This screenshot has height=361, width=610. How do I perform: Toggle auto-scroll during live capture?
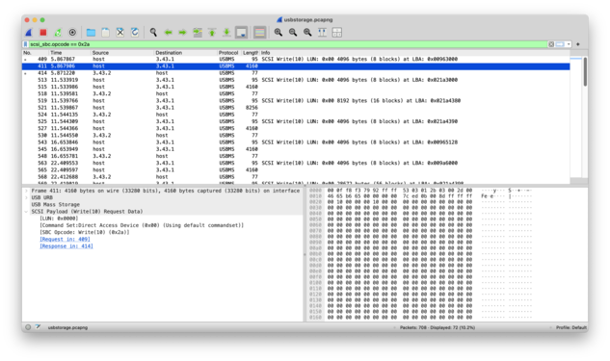click(x=241, y=33)
